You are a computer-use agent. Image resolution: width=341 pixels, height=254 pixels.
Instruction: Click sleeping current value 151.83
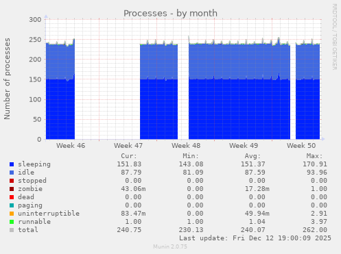129,164
